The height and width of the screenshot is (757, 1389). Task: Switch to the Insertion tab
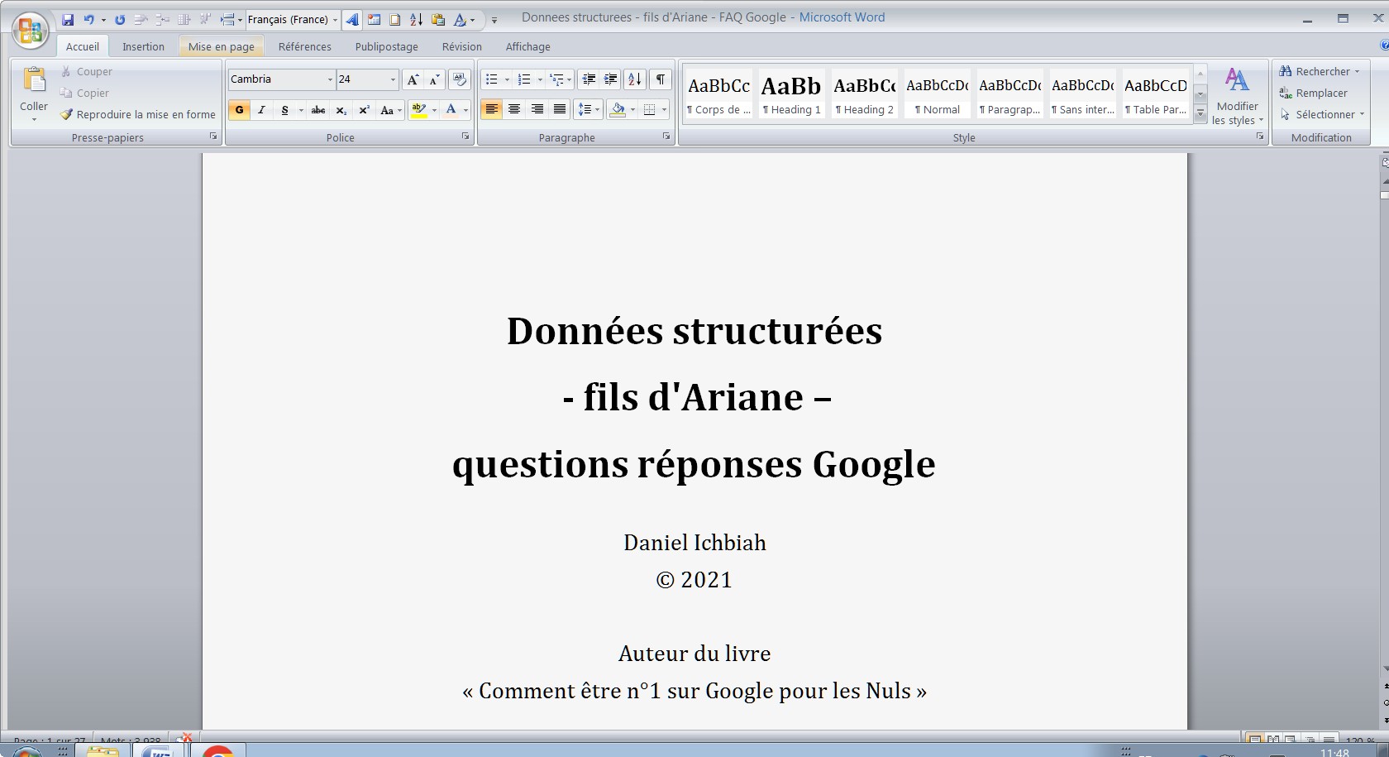pyautogui.click(x=143, y=46)
